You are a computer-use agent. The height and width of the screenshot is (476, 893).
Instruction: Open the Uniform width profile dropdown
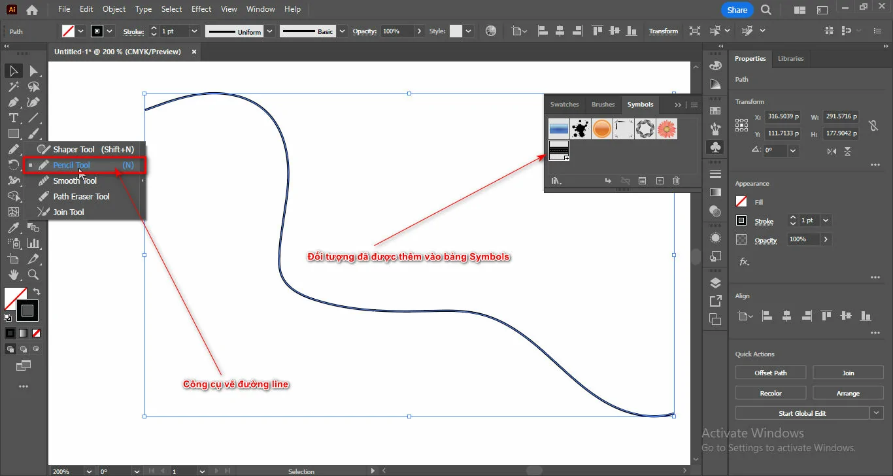(269, 31)
